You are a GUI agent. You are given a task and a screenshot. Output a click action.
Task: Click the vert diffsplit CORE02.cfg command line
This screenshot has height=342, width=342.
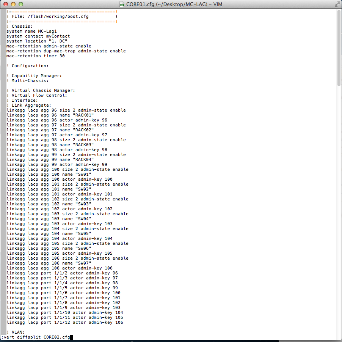click(36, 337)
